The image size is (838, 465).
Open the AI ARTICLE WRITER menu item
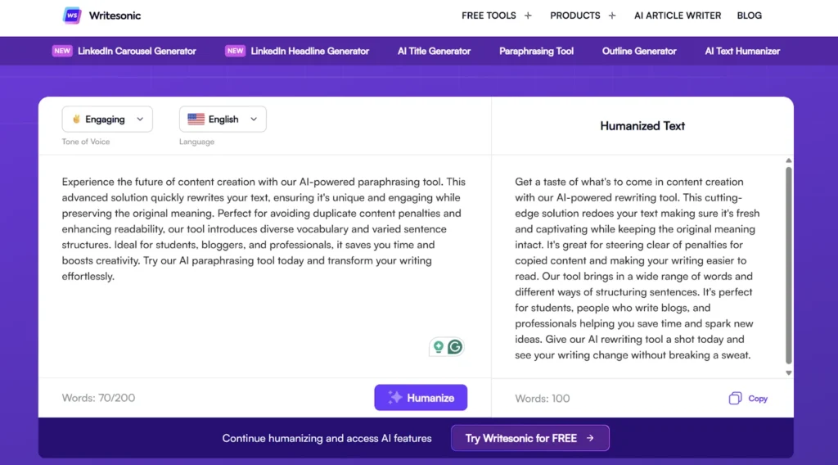click(677, 16)
